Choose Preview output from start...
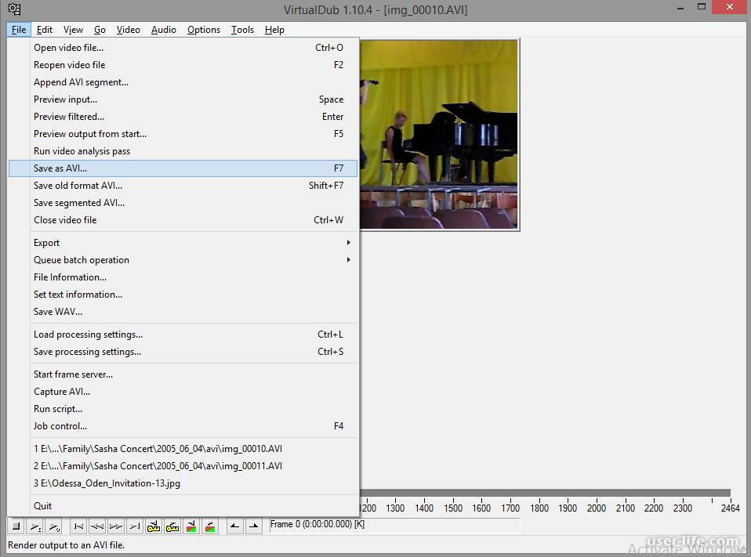751x557 pixels. tap(183, 134)
